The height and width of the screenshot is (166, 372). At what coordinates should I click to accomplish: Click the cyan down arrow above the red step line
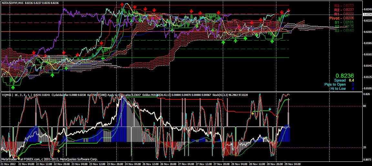point(270,109)
